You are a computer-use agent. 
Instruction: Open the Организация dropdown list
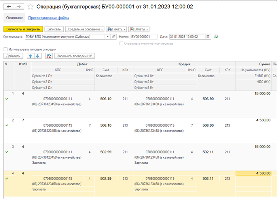pyautogui.click(x=108, y=37)
